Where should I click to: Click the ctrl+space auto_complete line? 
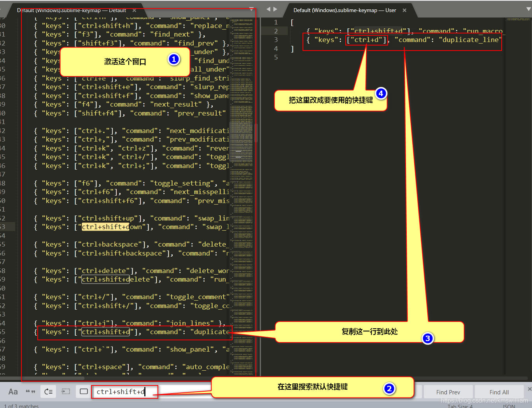click(x=131, y=367)
